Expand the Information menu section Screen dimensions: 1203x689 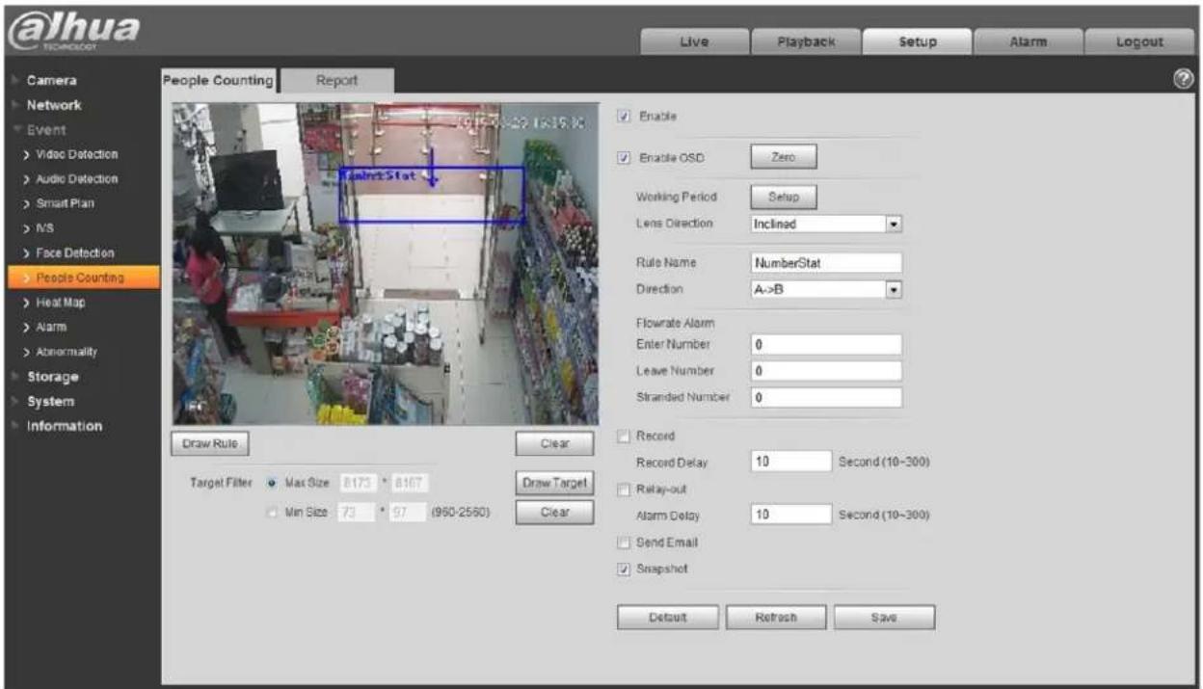point(64,426)
